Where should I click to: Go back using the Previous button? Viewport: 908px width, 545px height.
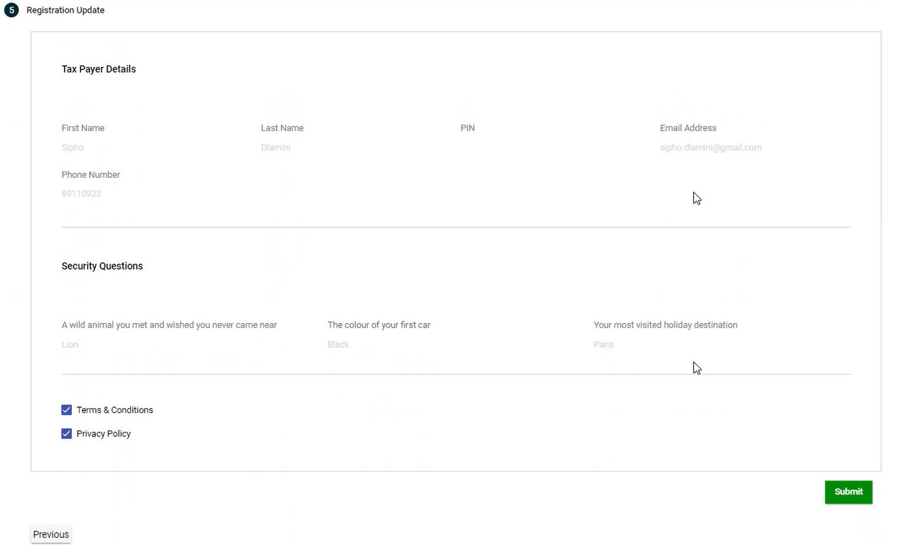tap(51, 534)
